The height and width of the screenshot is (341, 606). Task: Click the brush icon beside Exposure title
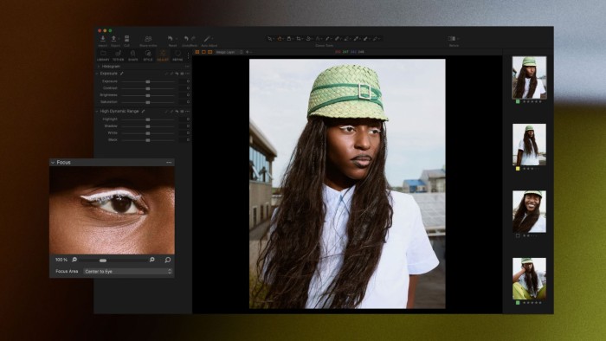click(122, 74)
